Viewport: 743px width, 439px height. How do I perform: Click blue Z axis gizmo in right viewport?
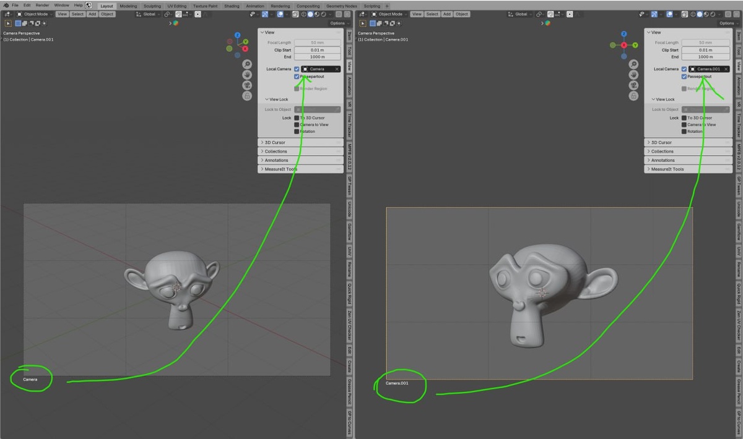pyautogui.click(x=624, y=34)
